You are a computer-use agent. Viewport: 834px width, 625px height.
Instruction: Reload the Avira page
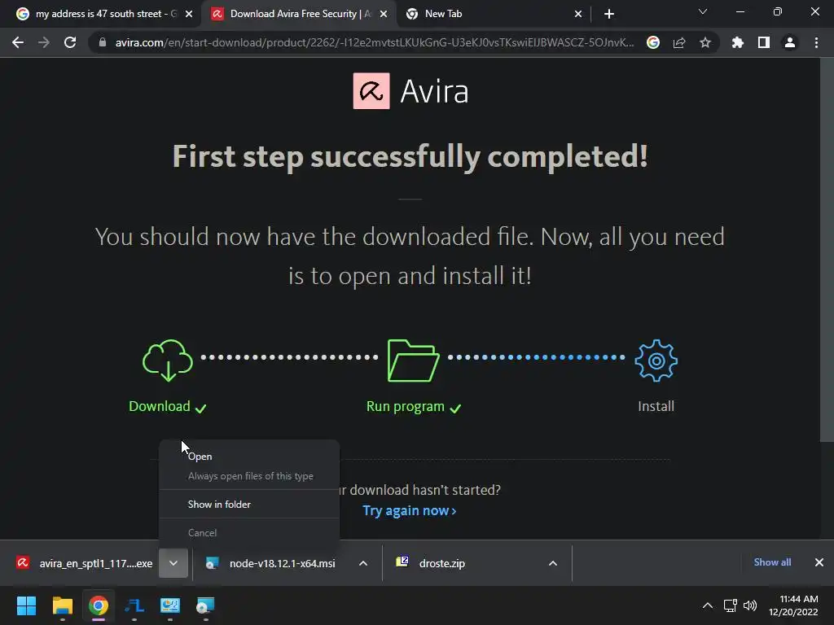[70, 42]
